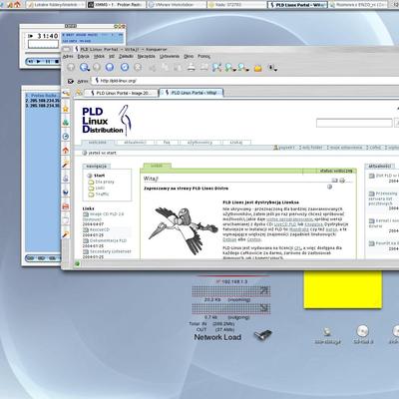Viewport: 399px width, 399px height.
Task: Click the stop button in XMMS player
Action: (57, 62)
